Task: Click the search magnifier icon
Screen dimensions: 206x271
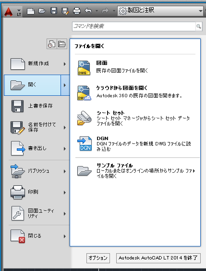Action: [x=199, y=26]
